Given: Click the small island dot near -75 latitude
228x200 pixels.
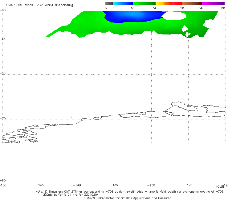Looking at the screenshot, I should click(72, 117).
